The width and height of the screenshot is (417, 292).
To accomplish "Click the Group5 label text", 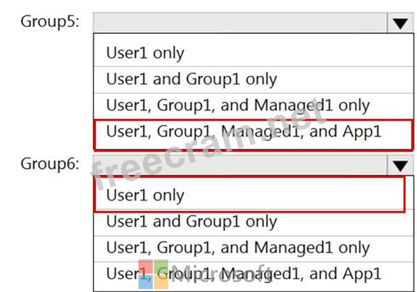I will (x=50, y=22).
